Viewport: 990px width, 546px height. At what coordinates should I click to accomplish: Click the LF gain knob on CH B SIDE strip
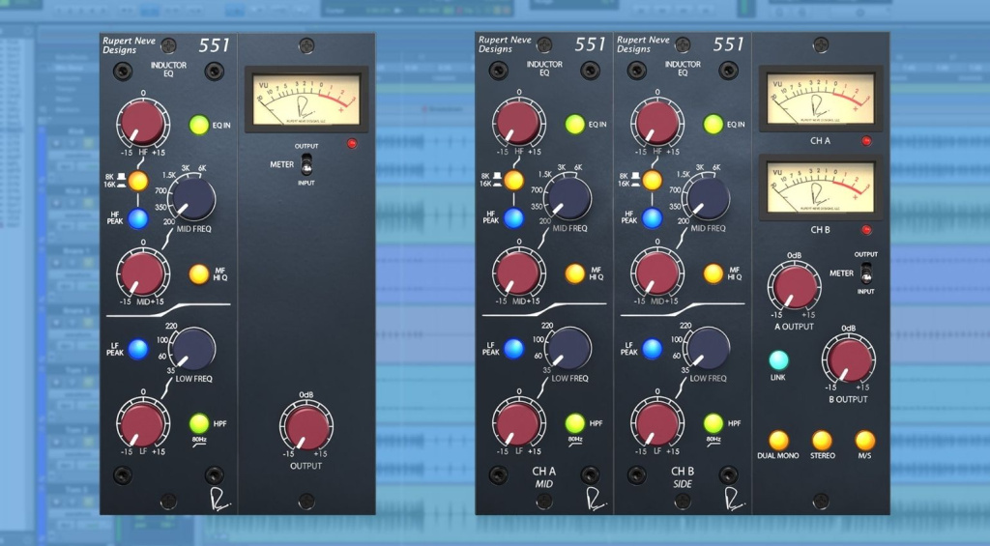(x=656, y=423)
